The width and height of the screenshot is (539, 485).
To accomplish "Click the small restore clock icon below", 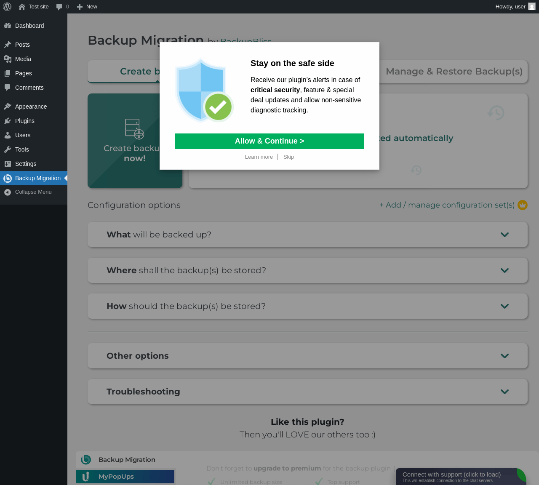I will [416, 170].
